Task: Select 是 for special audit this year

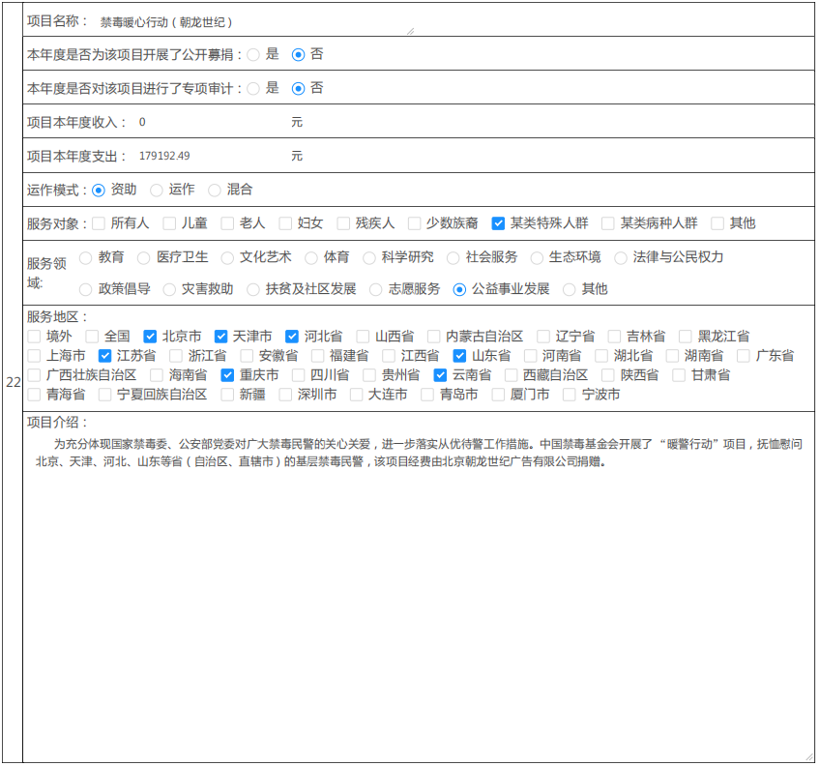Action: [253, 89]
